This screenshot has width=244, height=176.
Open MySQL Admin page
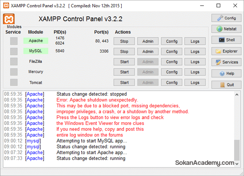click(x=148, y=52)
